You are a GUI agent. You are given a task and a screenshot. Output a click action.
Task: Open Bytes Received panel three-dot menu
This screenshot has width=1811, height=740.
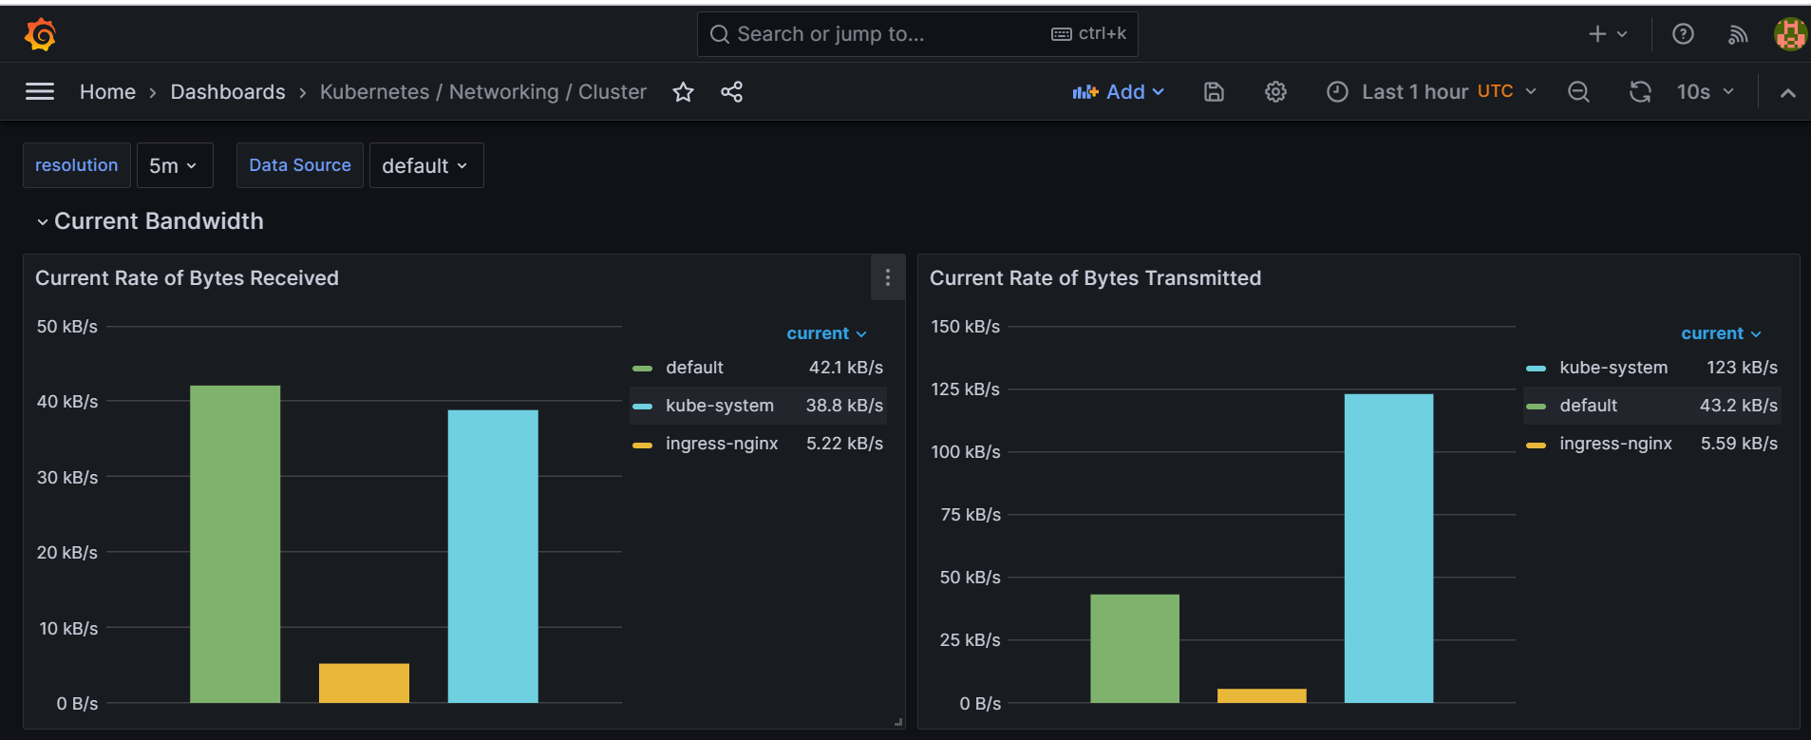click(888, 277)
